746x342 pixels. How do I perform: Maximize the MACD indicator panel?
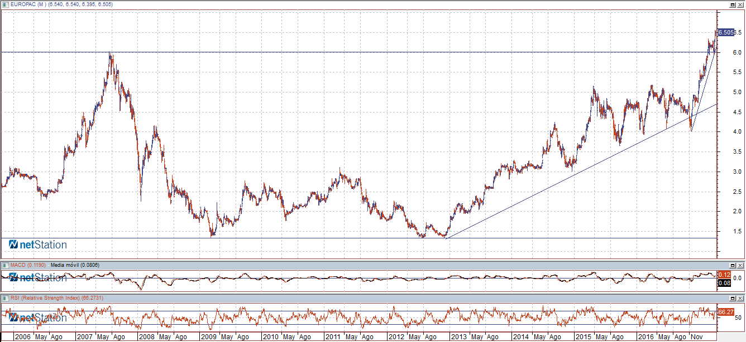[x=732, y=265]
